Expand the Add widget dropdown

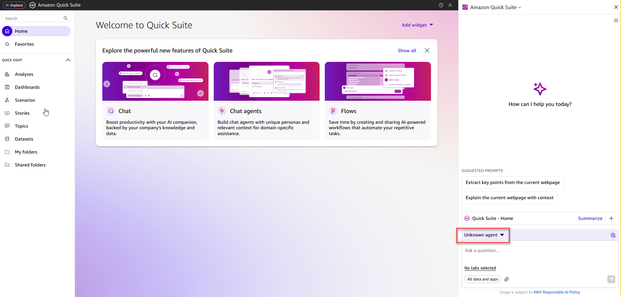click(x=417, y=25)
